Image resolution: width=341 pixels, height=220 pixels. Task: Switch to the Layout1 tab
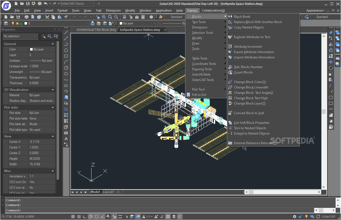(109, 192)
